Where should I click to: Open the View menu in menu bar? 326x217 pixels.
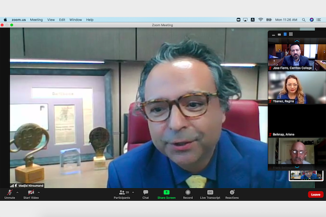tap(51, 20)
